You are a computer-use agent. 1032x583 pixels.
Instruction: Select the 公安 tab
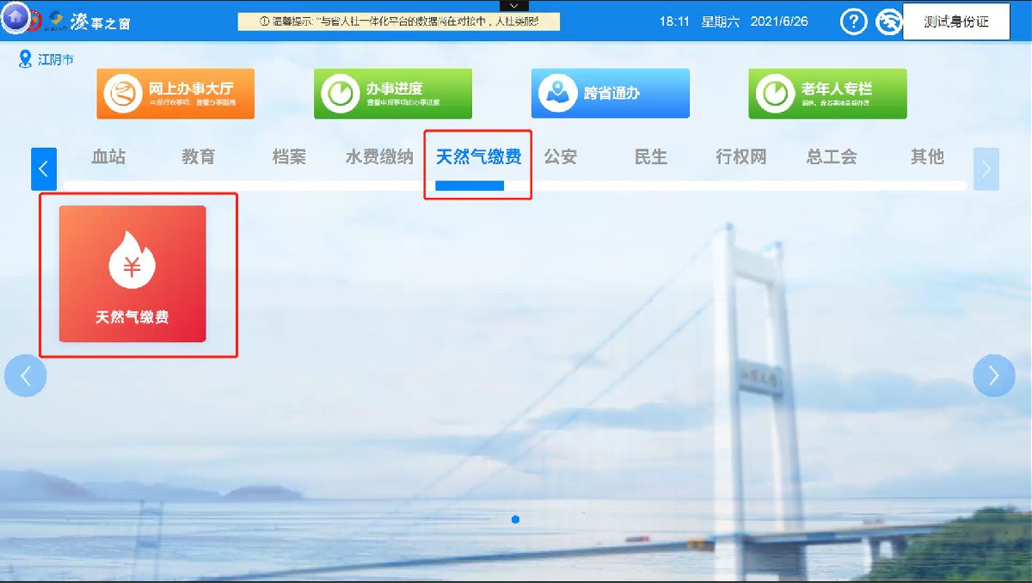(560, 157)
